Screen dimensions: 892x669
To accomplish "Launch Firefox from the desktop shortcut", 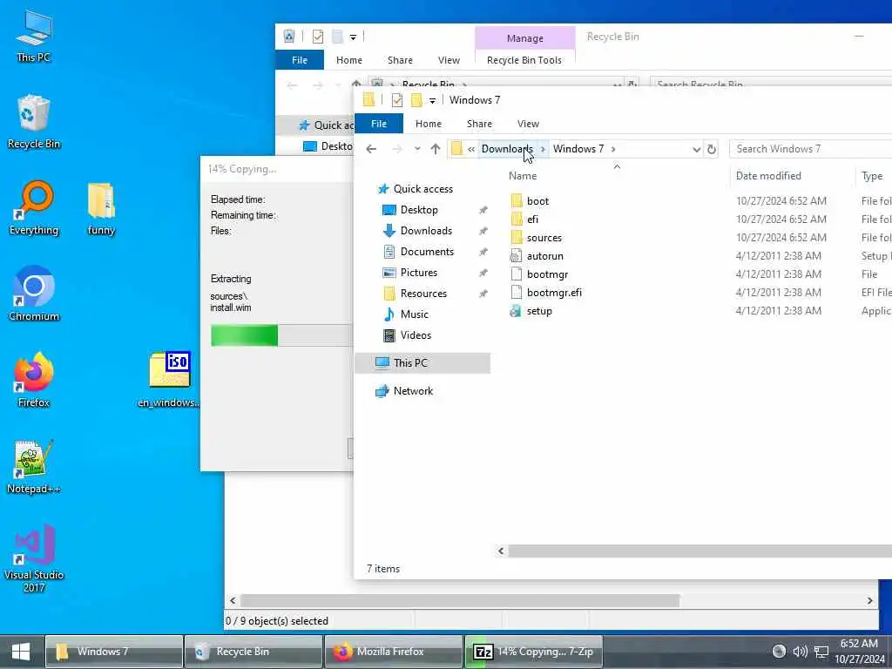I will 34,380.
